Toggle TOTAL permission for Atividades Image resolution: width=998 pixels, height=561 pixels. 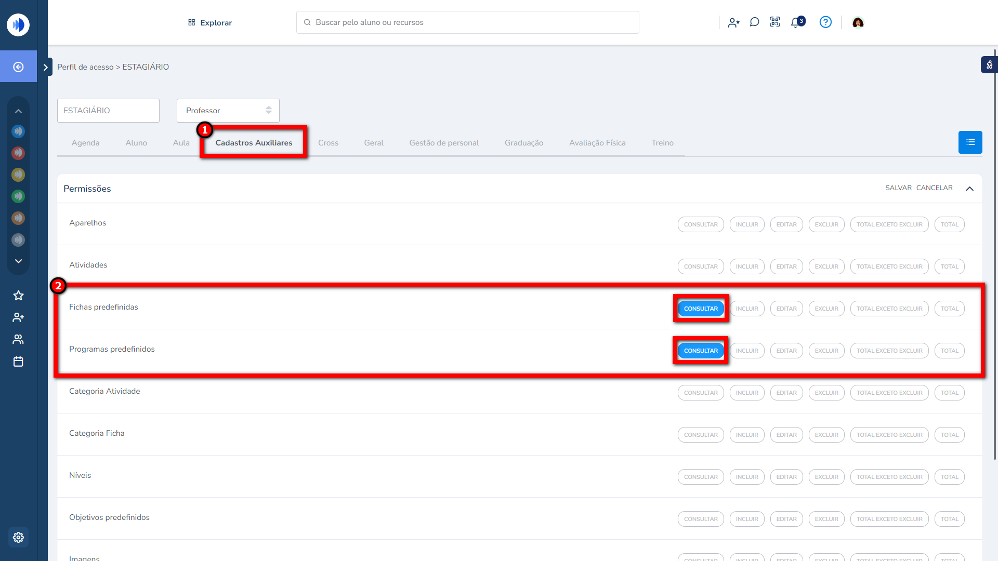(x=949, y=266)
